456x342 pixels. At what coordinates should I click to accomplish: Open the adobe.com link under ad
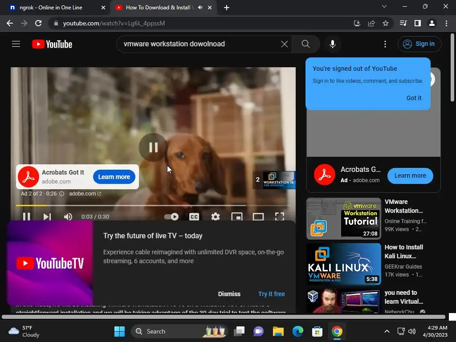click(x=85, y=194)
